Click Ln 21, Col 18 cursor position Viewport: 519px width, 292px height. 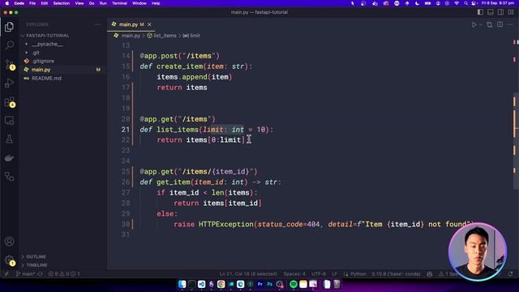coord(248,274)
